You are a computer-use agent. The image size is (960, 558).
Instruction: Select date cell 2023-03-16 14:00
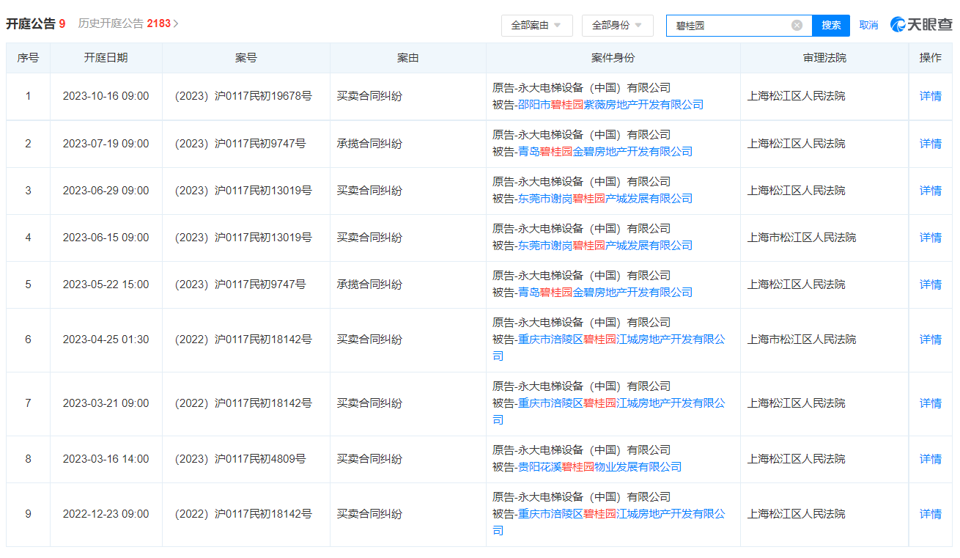point(106,459)
